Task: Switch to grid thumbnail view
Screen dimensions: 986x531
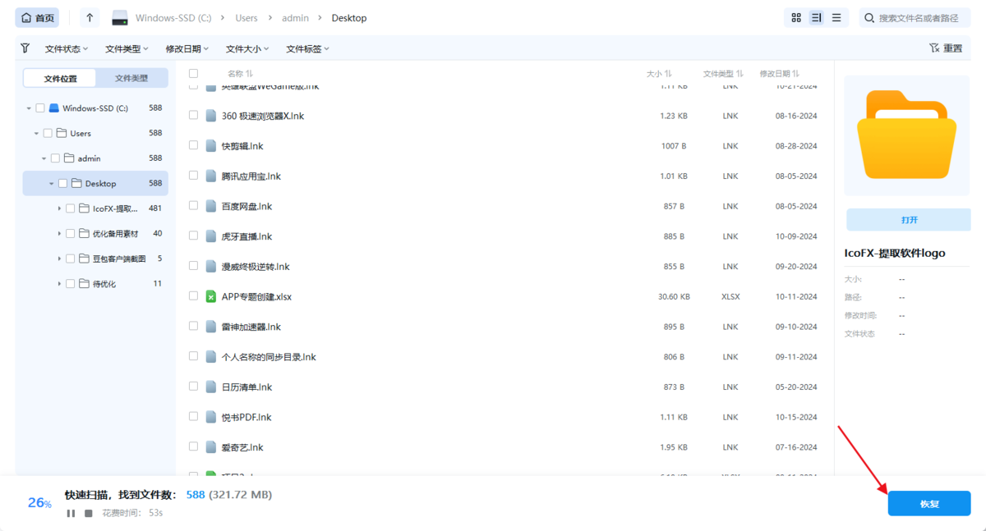Action: pyautogui.click(x=796, y=17)
